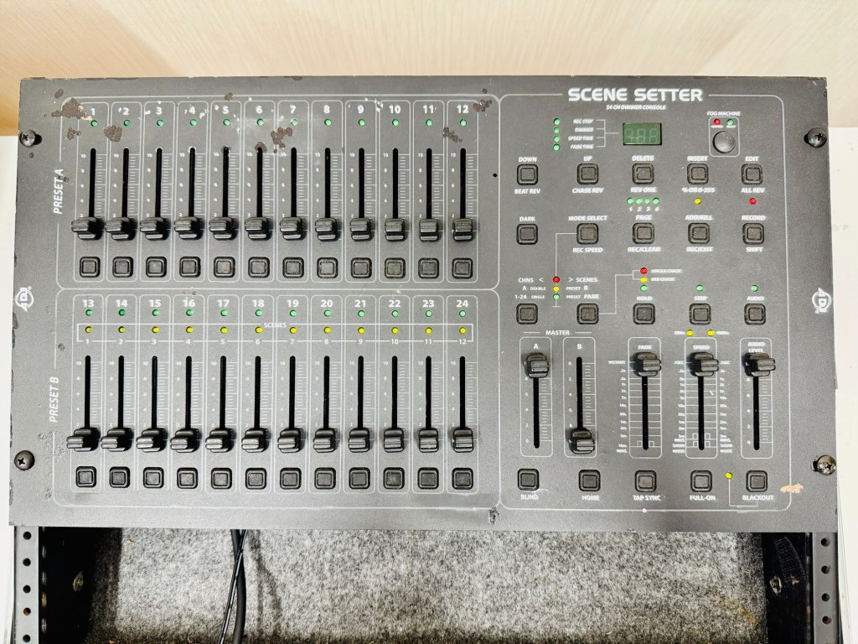The image size is (858, 644).
Task: Toggle the Dark button
Action: click(x=527, y=233)
